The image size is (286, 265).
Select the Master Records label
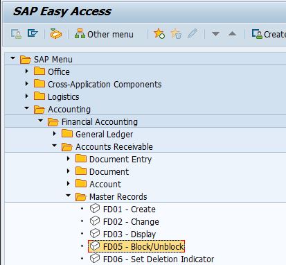tap(118, 197)
